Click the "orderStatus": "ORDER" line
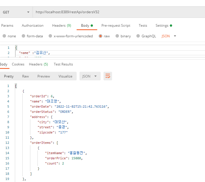Screen dimensions: 205x182 [x=51, y=112]
